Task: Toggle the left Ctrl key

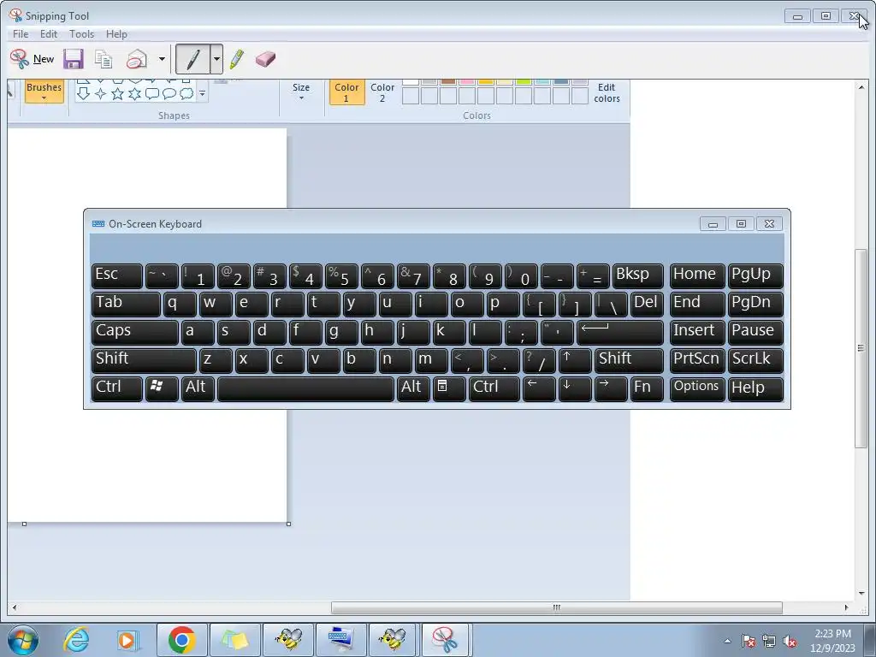Action: tap(116, 389)
